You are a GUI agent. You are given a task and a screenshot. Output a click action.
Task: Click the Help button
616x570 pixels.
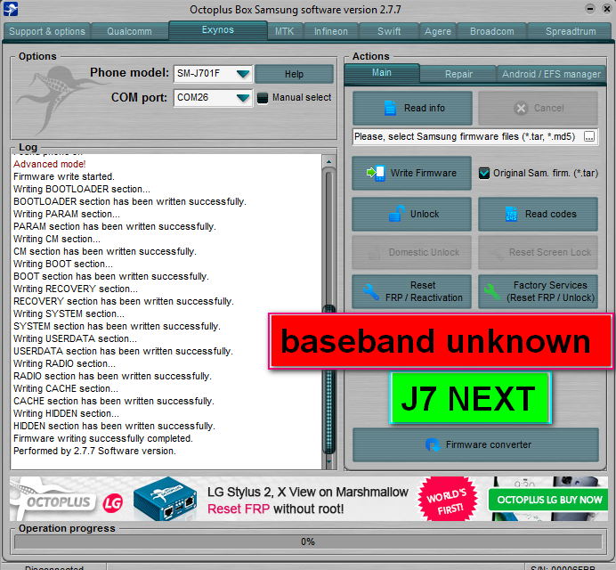pyautogui.click(x=294, y=74)
